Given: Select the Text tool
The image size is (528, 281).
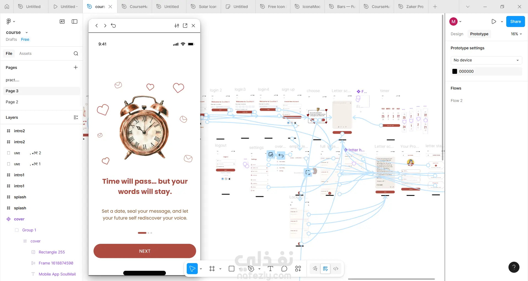Looking at the screenshot, I should click(270, 269).
